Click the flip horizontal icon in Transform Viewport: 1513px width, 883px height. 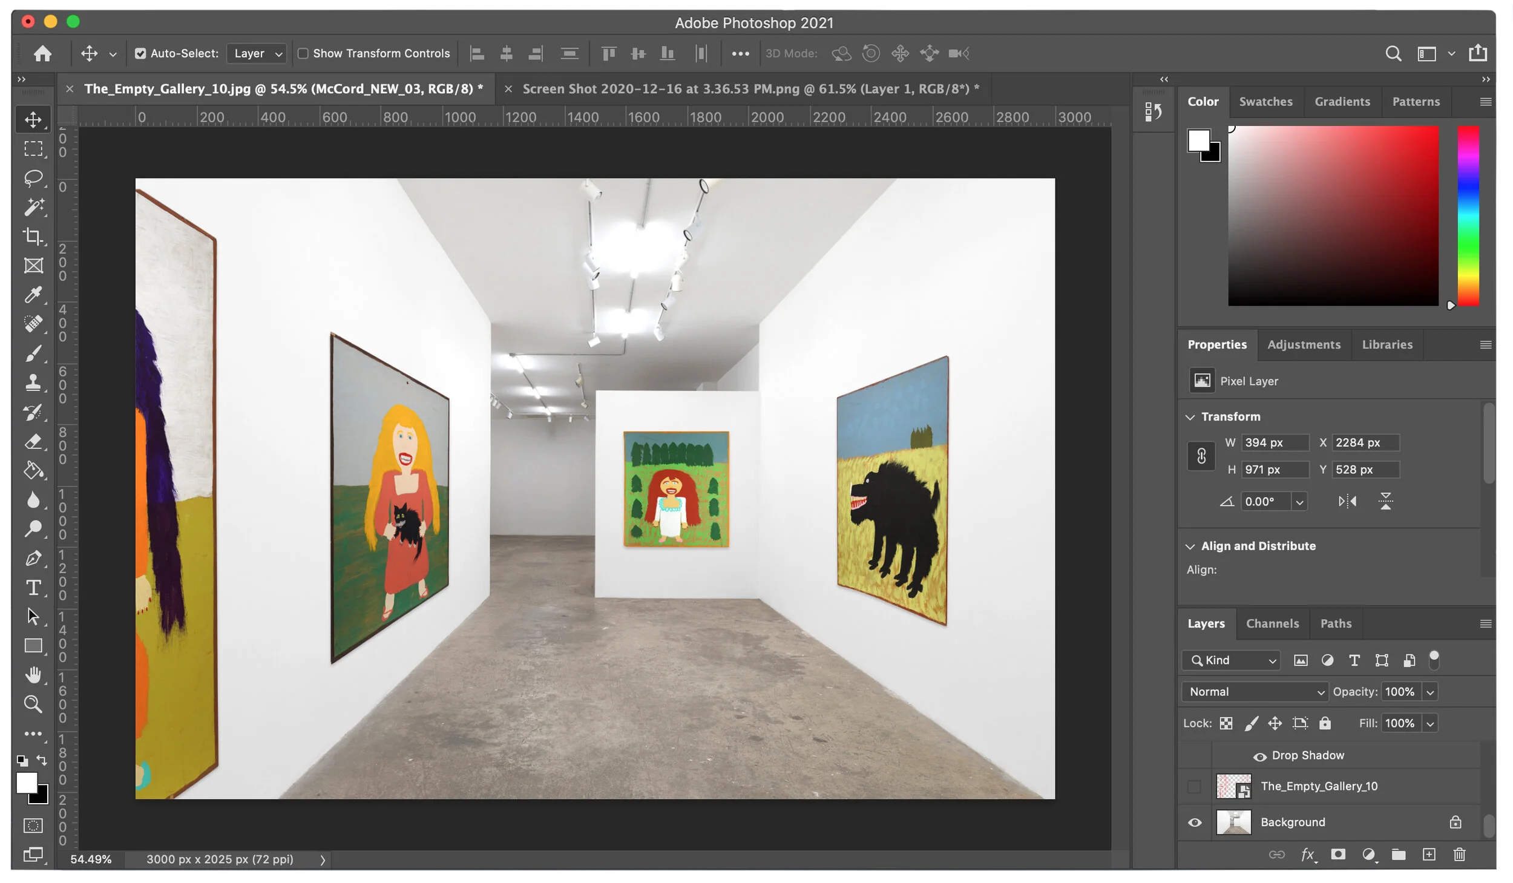tap(1347, 501)
